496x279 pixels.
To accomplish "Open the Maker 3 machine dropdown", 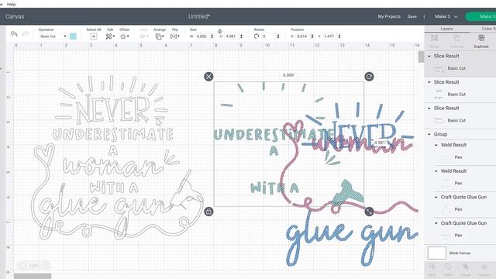I will 446,16.
